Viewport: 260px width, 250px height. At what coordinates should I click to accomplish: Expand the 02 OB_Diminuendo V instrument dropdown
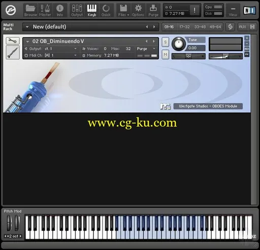27,41
